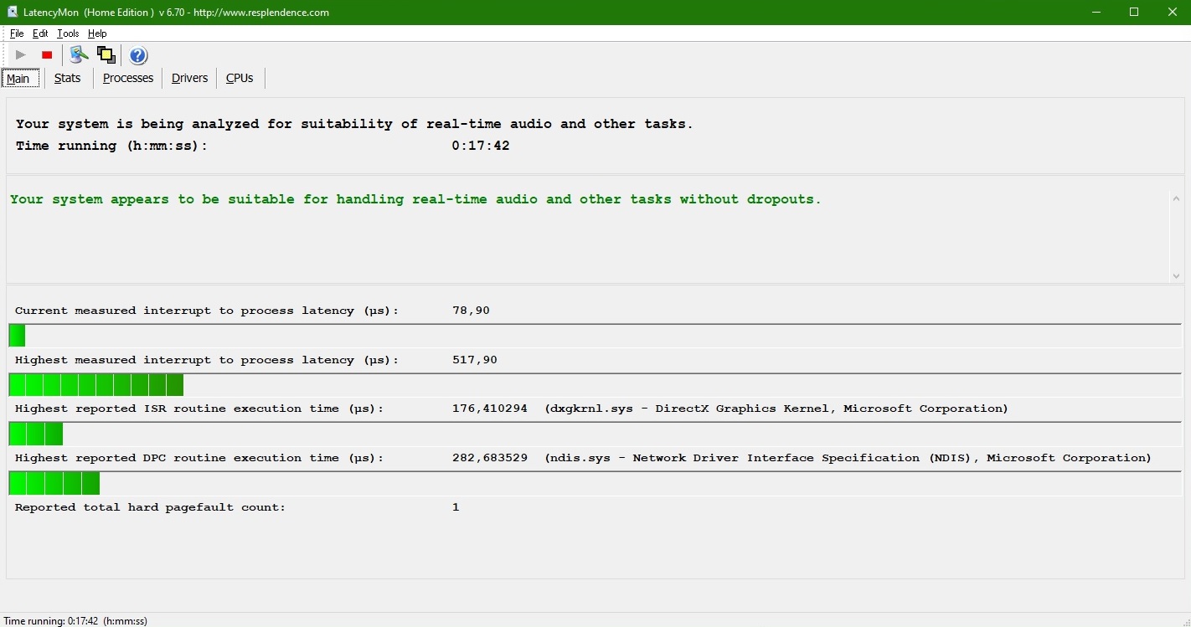1191x627 pixels.
Task: Click the LatencyMon title bar text
Action: (176, 13)
